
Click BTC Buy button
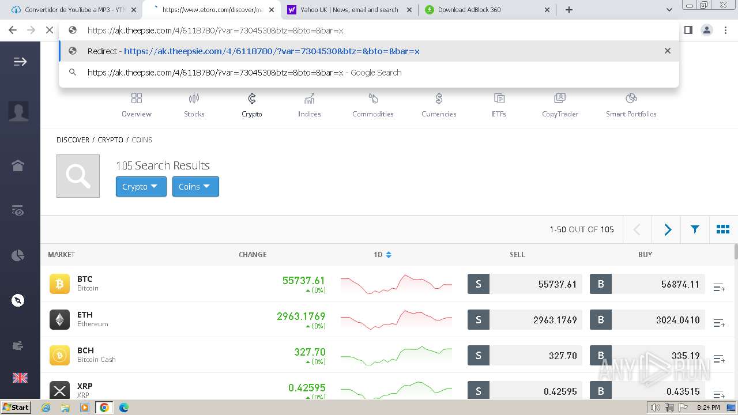tap(647, 284)
